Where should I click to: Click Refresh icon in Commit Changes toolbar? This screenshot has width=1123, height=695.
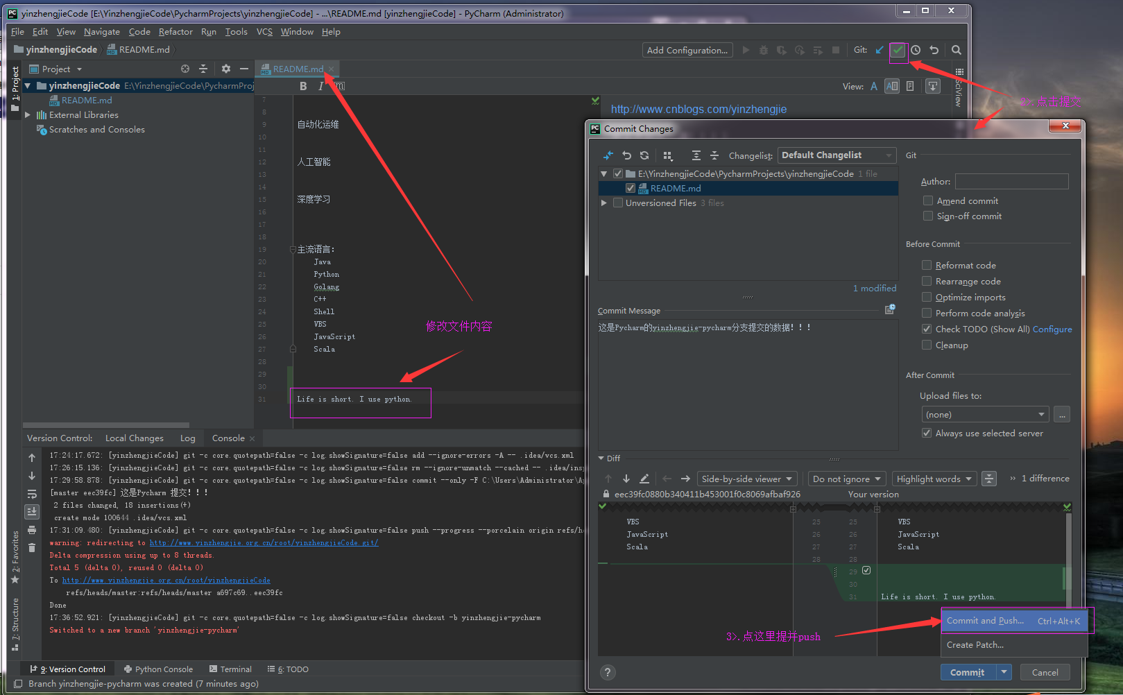pyautogui.click(x=644, y=155)
